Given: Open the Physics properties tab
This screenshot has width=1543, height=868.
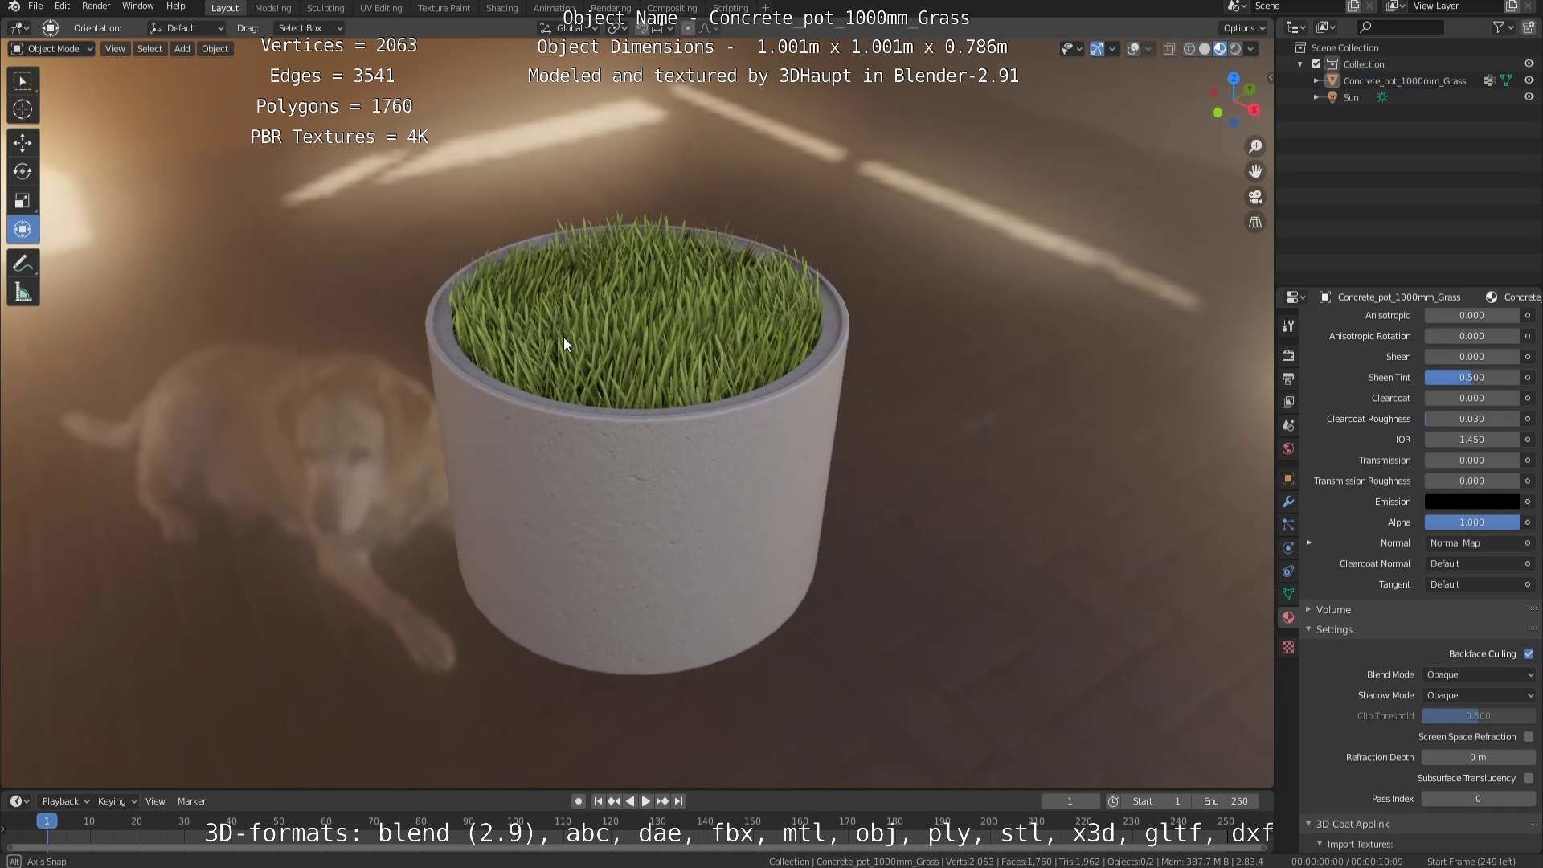Looking at the screenshot, I should coord(1288,548).
